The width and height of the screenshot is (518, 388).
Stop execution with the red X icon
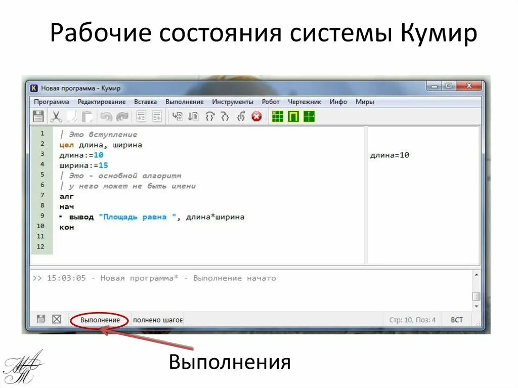(256, 116)
